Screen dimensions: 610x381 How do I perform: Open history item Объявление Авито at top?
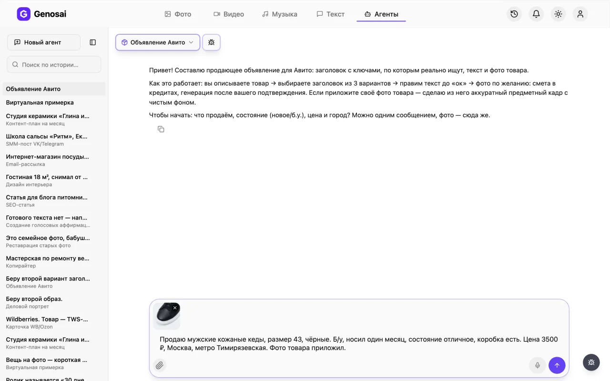[54, 89]
